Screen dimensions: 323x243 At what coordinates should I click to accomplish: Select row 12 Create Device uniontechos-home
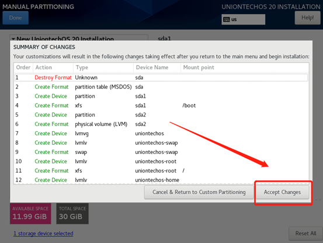[161, 180]
